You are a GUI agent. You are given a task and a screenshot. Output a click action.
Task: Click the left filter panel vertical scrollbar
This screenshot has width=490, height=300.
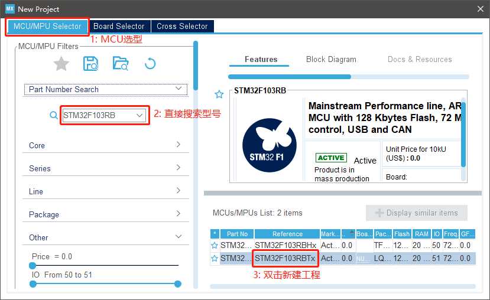[x=196, y=66]
